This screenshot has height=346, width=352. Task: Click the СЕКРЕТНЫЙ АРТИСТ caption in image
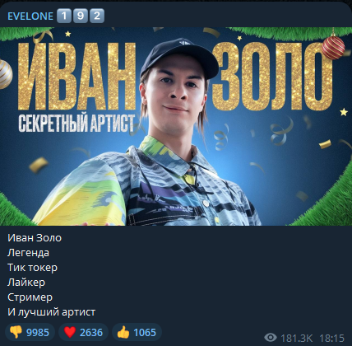pos(76,124)
